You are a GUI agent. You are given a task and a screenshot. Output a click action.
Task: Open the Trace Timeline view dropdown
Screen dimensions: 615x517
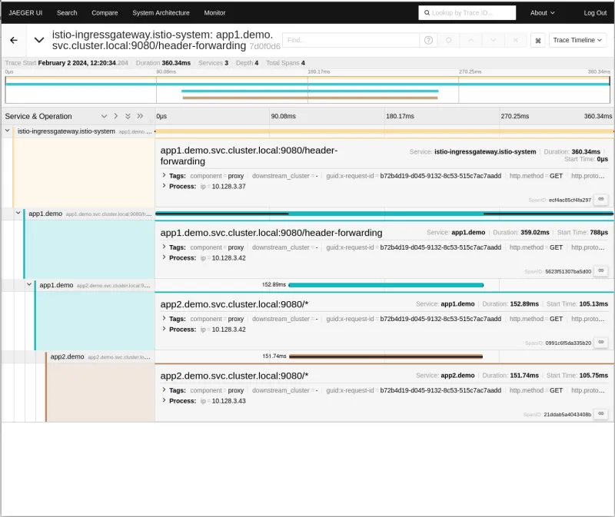click(576, 40)
